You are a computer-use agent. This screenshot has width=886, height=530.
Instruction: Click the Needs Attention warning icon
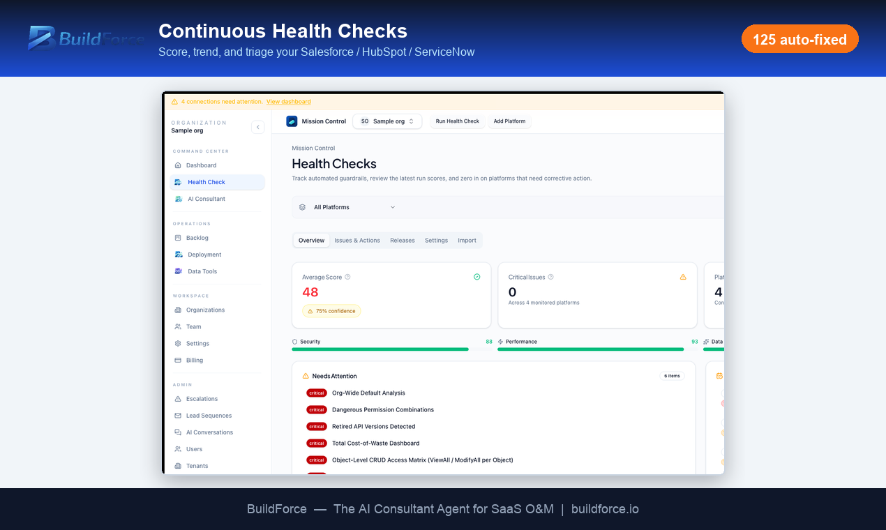point(306,376)
